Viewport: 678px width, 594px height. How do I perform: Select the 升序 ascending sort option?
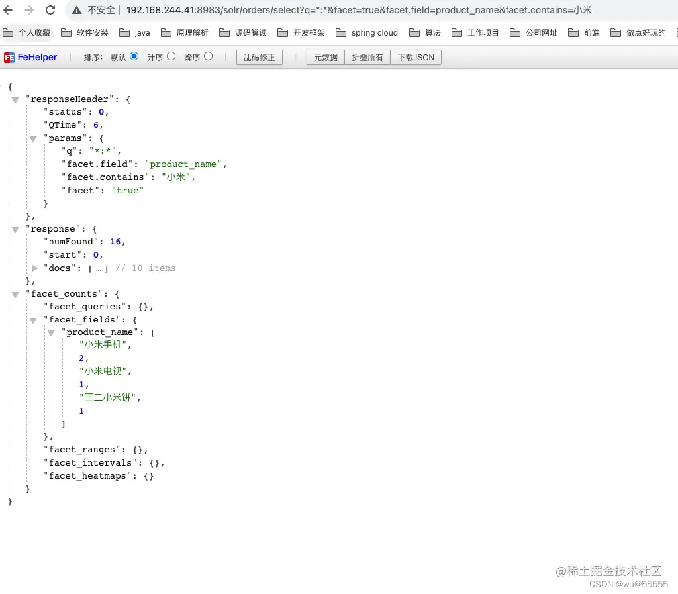point(171,56)
